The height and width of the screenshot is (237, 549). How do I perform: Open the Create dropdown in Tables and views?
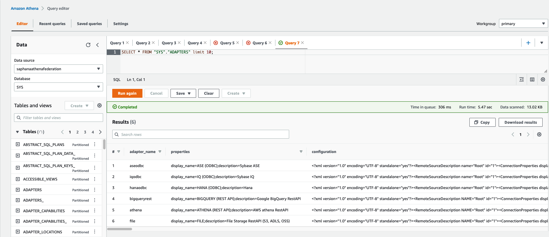pos(79,106)
